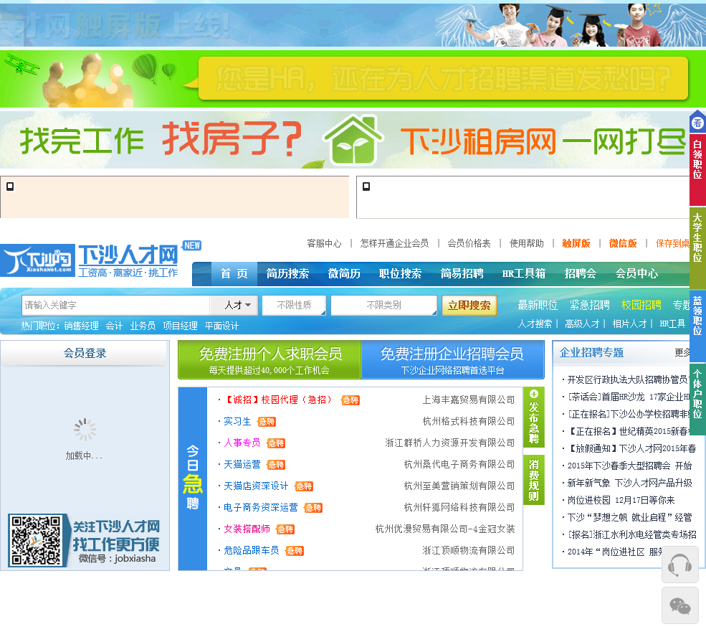706x642 pixels.
Task: Click the 急聘 badge next to 天猫运营
Action: tap(276, 465)
